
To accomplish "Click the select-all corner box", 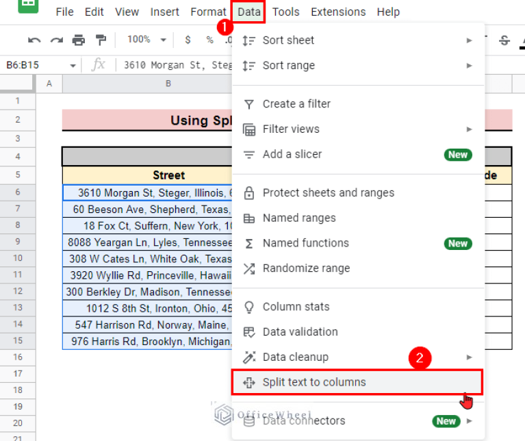I will (x=17, y=84).
